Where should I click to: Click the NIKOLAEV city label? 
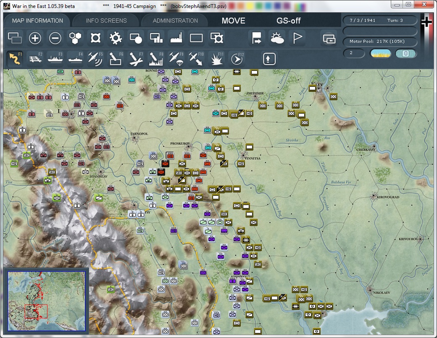pos(382,293)
